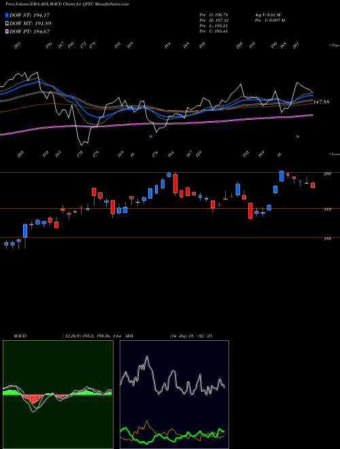Click the red MACD histogram bars
The width and height of the screenshot is (340, 449).
pyautogui.click(x=34, y=399)
